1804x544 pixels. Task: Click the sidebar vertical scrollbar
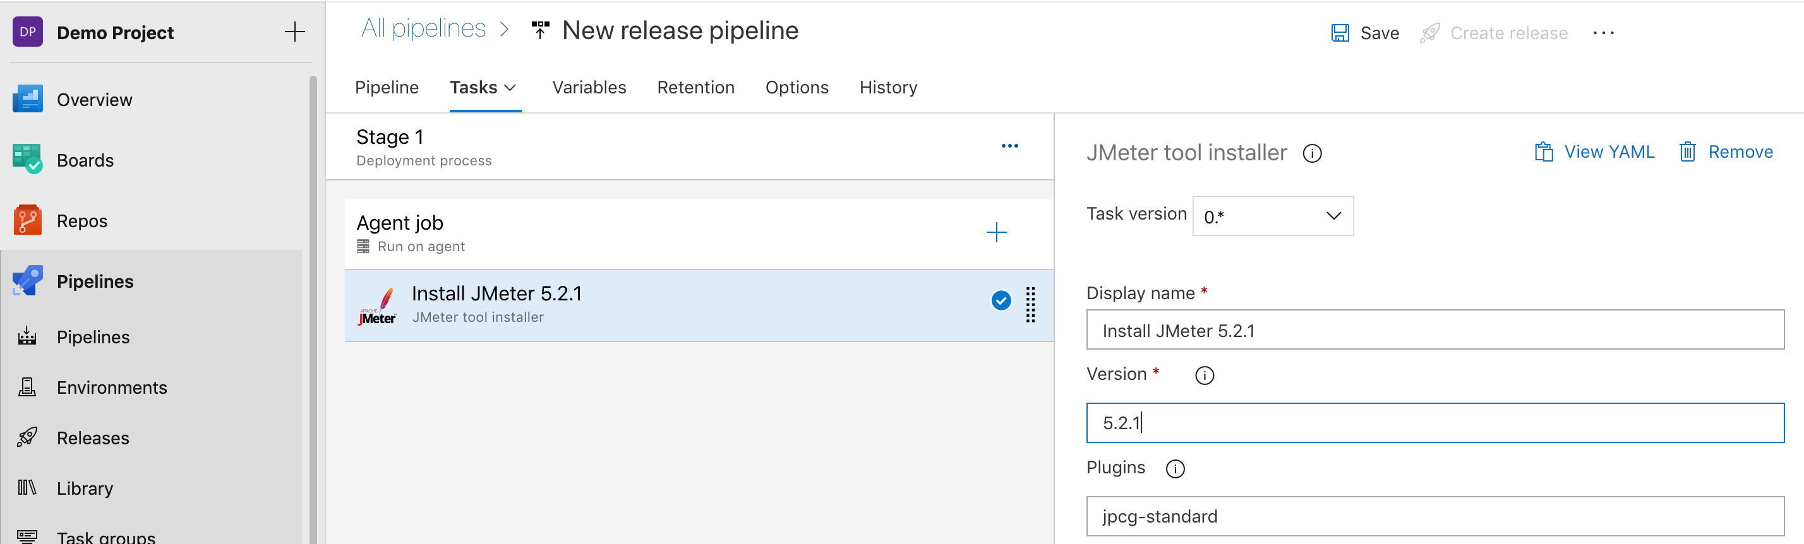coord(313,309)
